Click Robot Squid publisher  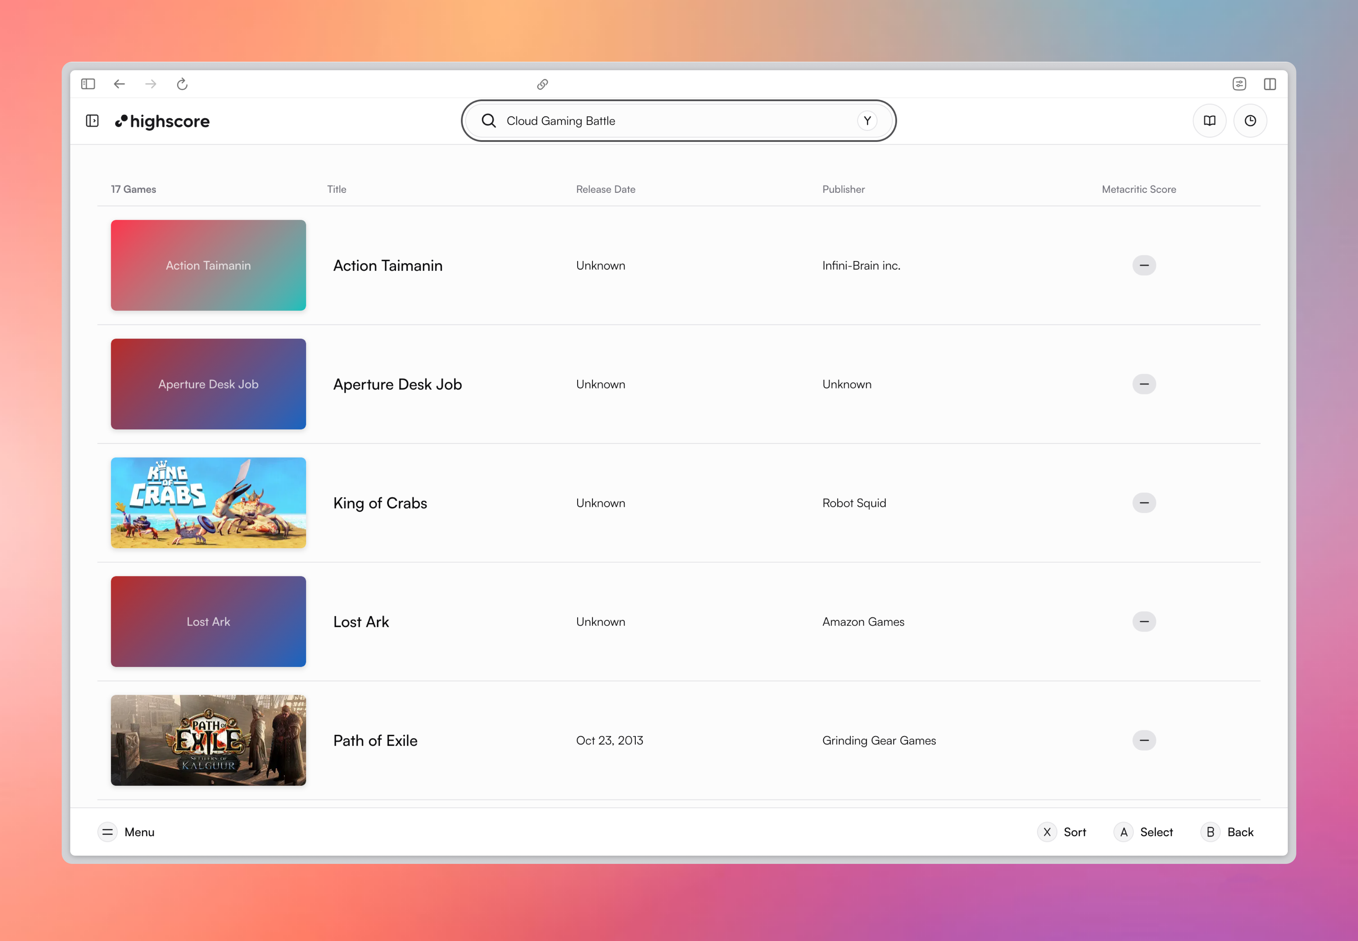click(854, 503)
